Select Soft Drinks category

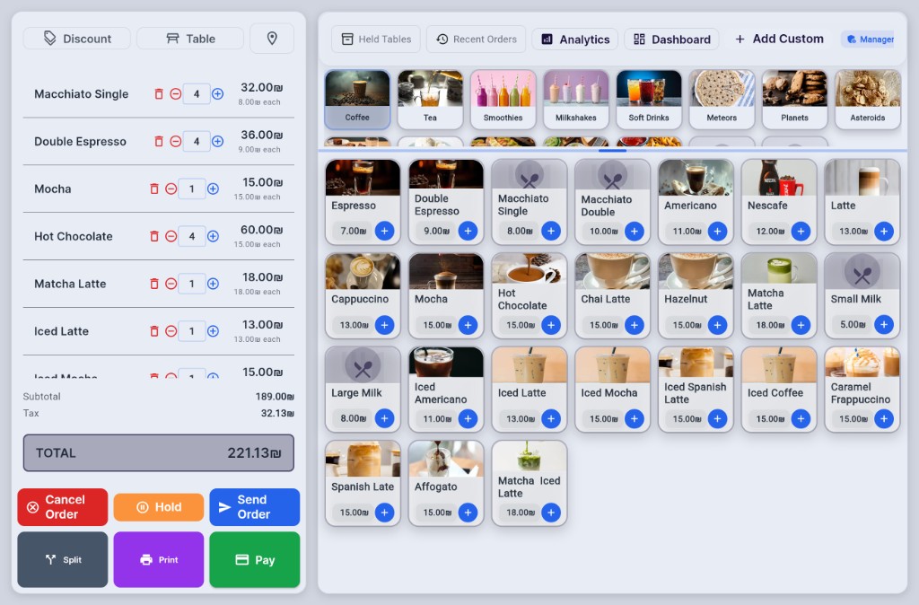pyautogui.click(x=649, y=100)
